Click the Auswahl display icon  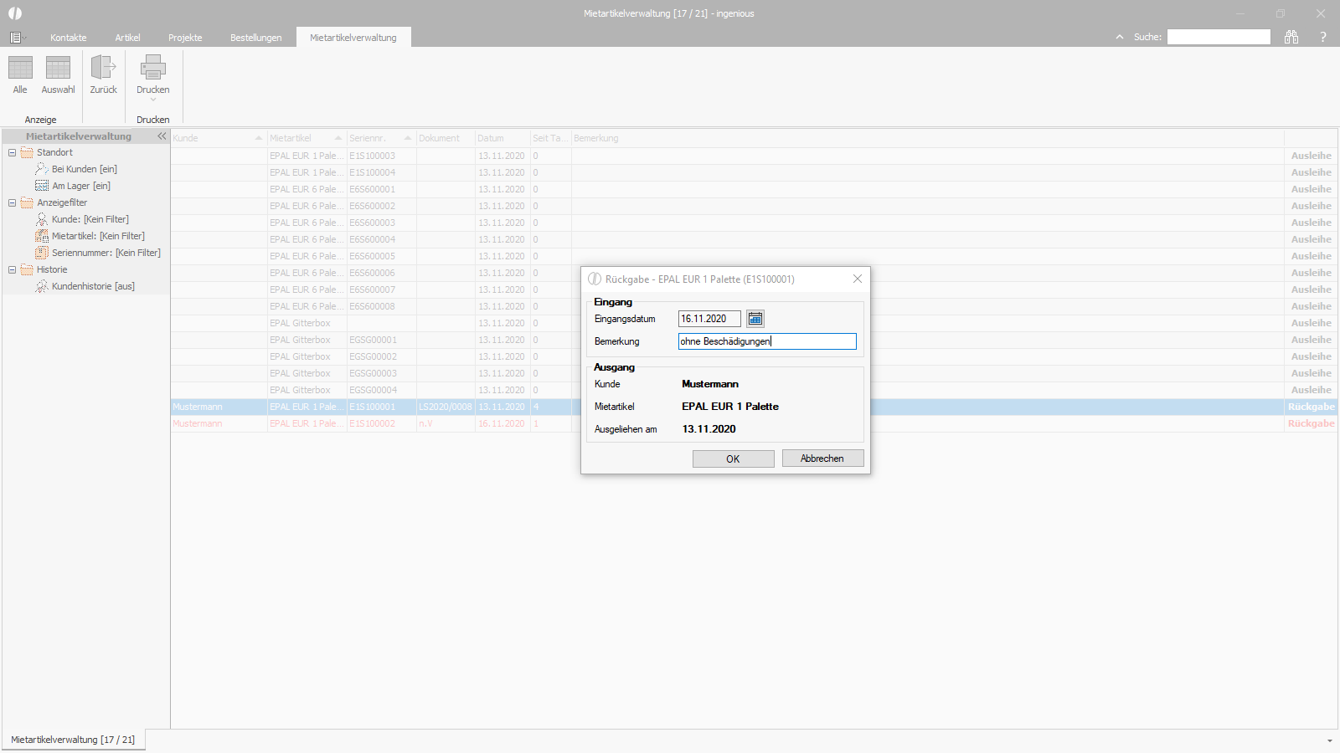click(x=58, y=68)
